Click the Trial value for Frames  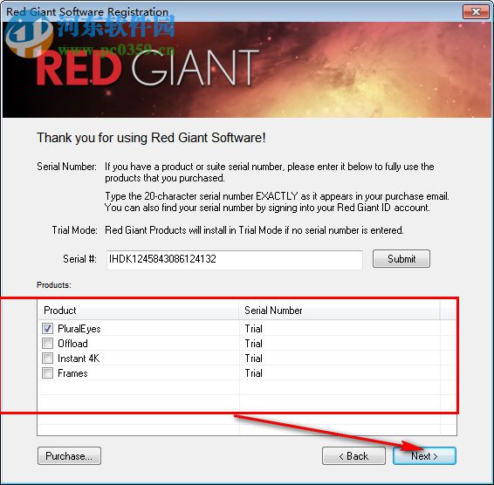[x=254, y=373]
